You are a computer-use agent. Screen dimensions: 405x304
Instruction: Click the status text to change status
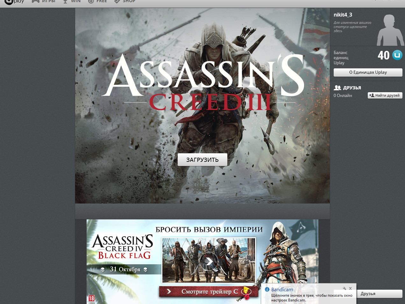click(352, 27)
